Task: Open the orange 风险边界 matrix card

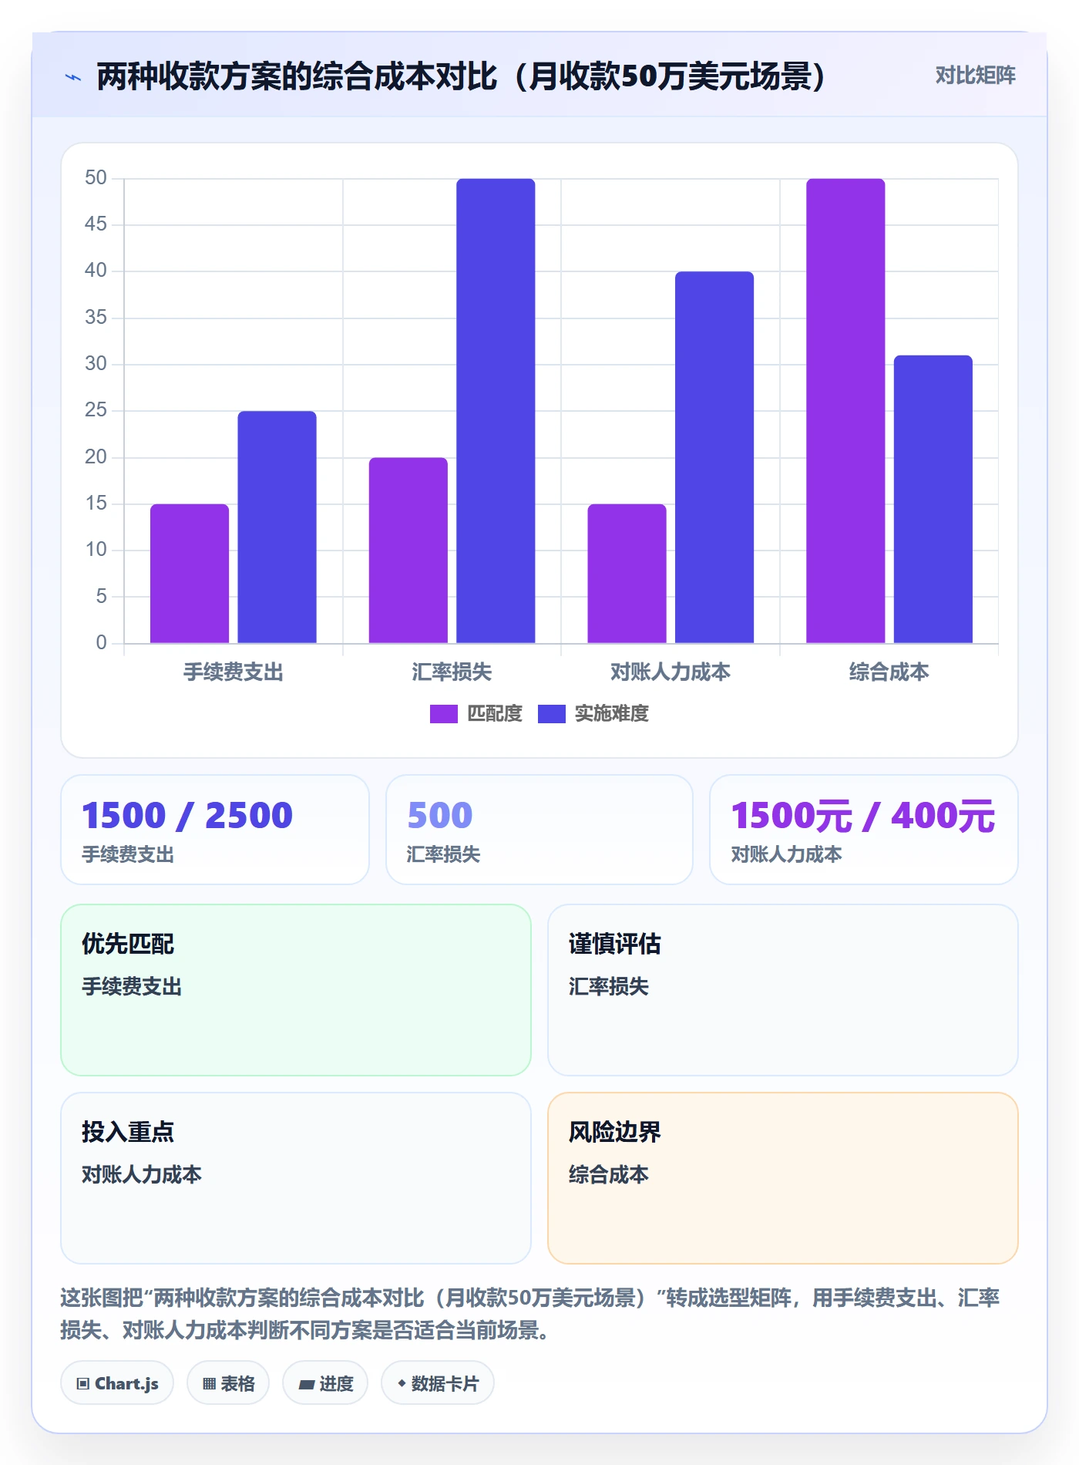Action: pyautogui.click(x=783, y=1178)
